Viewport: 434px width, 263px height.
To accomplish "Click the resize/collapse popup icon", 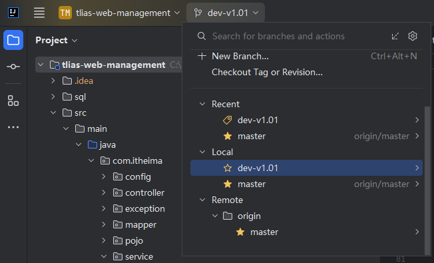I will [395, 36].
